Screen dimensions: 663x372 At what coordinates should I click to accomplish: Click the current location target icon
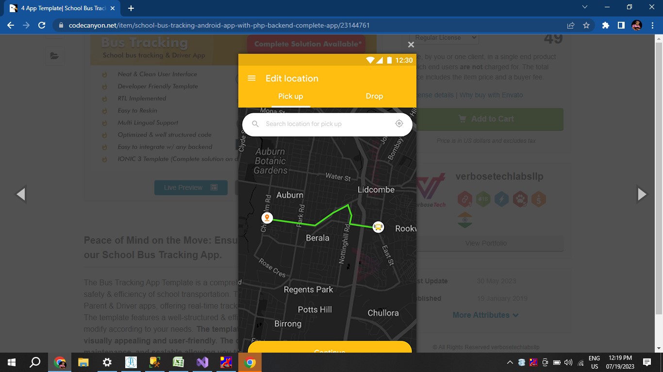[x=399, y=124]
